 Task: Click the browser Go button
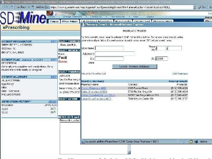pos(202,7)
